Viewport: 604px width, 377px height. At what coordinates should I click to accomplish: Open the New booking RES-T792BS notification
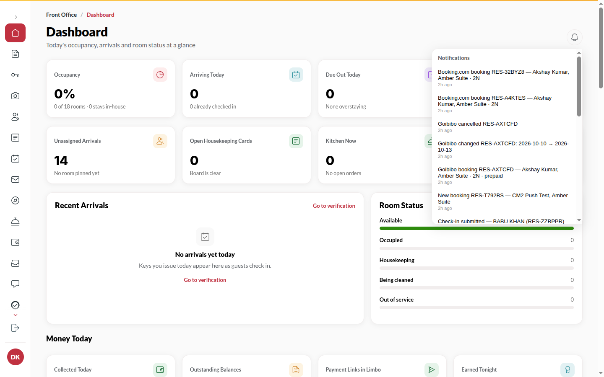coord(505,201)
